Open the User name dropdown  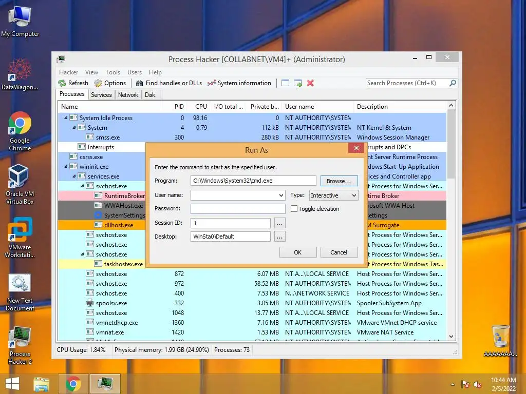click(x=281, y=195)
